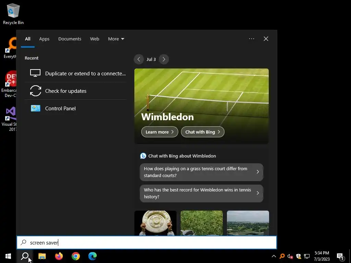
Task: Click the Wimbledon title text
Action: tap(167, 117)
